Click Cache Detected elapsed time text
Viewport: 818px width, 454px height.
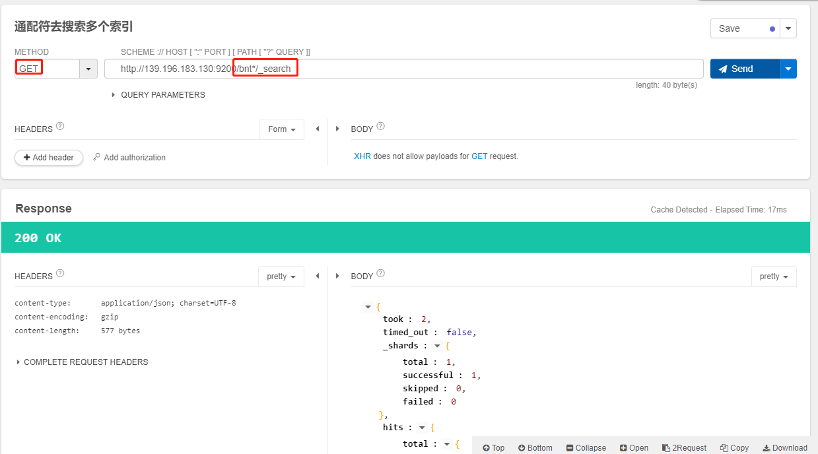click(x=719, y=210)
